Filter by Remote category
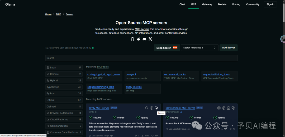Image resolution: width=285 pixels, height=137 pixels. (x=64, y=74)
